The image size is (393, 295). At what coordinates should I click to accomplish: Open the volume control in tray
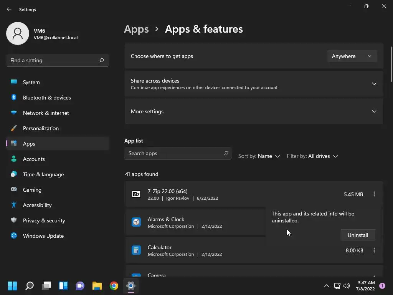click(x=347, y=286)
